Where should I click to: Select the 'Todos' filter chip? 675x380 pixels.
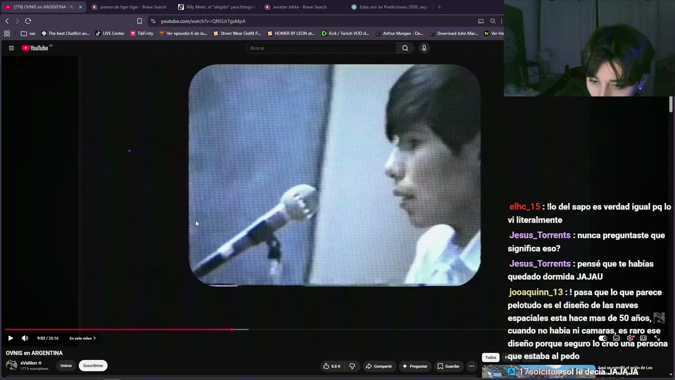coord(490,357)
